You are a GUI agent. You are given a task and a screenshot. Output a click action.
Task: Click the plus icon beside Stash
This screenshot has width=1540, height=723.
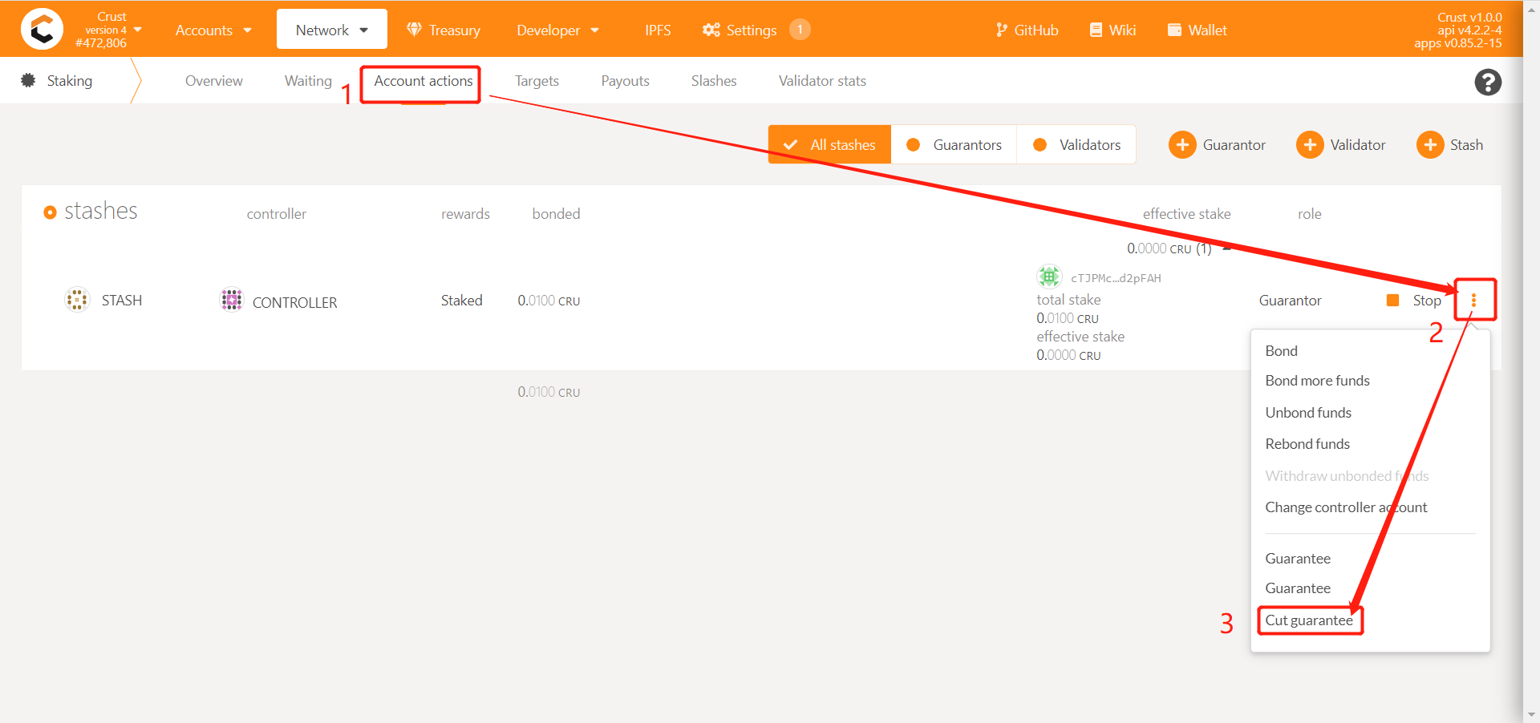[x=1430, y=145]
